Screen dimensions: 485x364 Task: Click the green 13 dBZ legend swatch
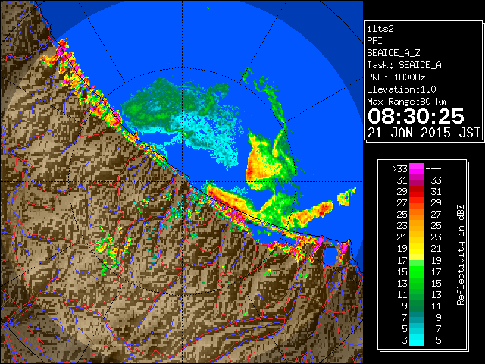(x=417, y=283)
